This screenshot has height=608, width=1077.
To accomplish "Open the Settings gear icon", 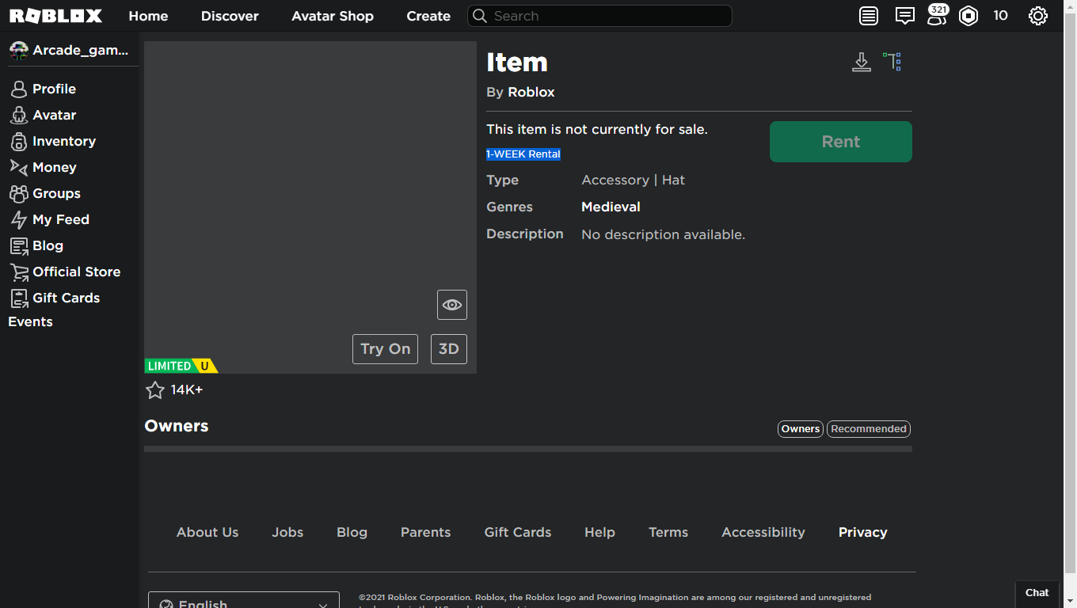I will point(1037,16).
